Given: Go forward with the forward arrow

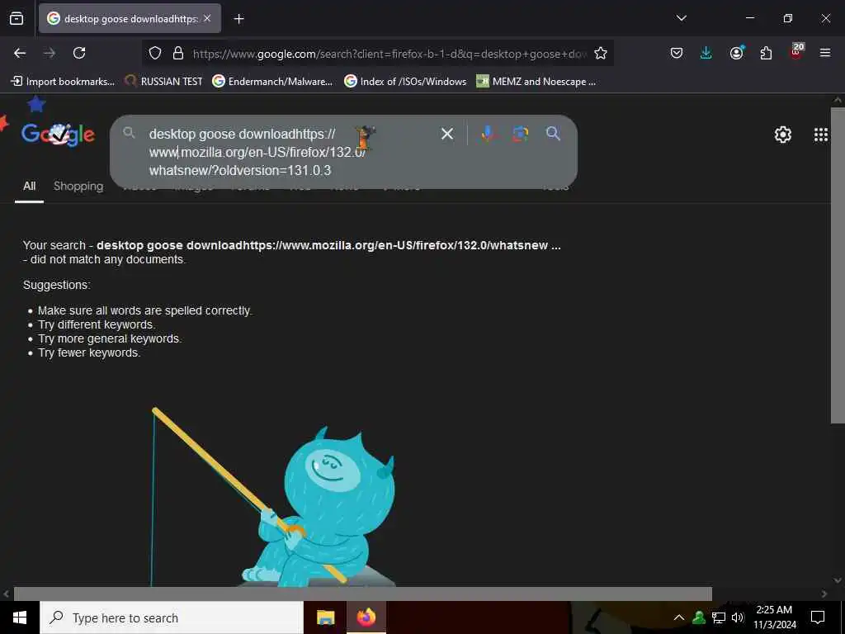Looking at the screenshot, I should pyautogui.click(x=50, y=53).
